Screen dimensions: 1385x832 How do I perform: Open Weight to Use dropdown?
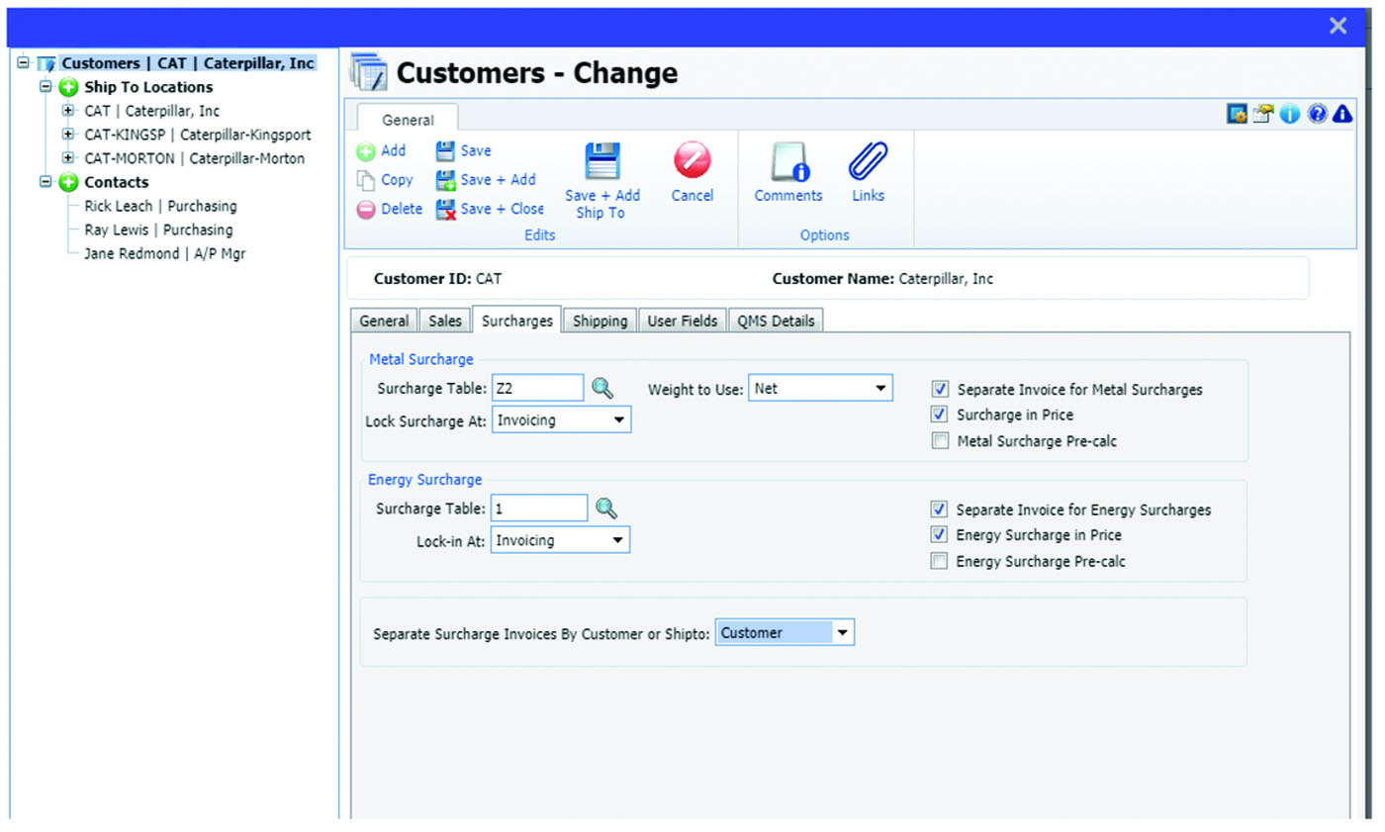tap(821, 389)
